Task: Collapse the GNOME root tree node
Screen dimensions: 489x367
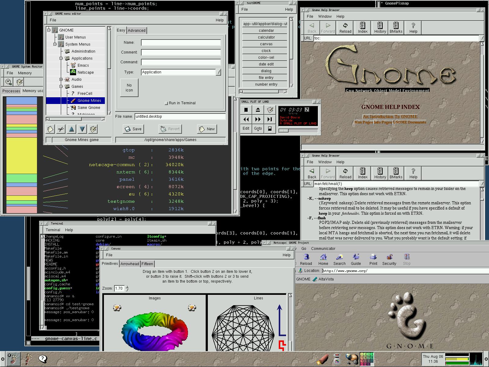Action: point(49,30)
